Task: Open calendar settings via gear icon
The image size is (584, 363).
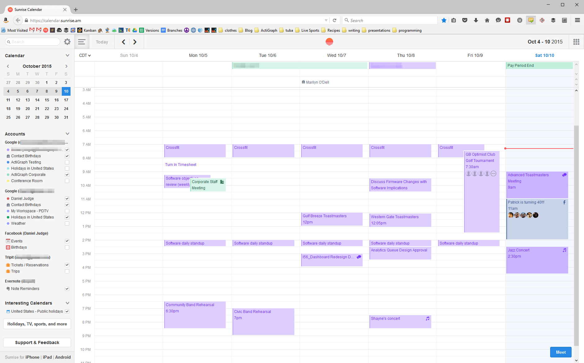Action: tap(67, 41)
